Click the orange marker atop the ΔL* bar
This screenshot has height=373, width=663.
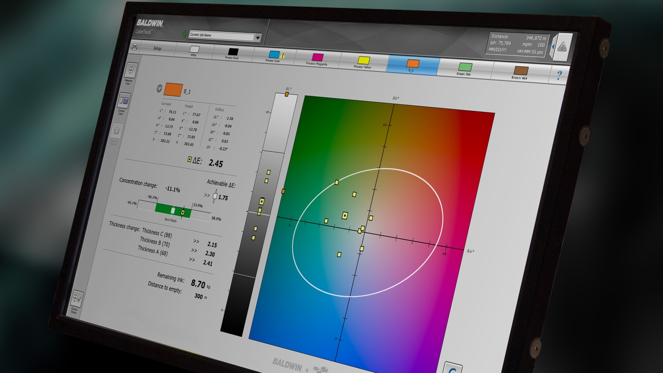286,94
